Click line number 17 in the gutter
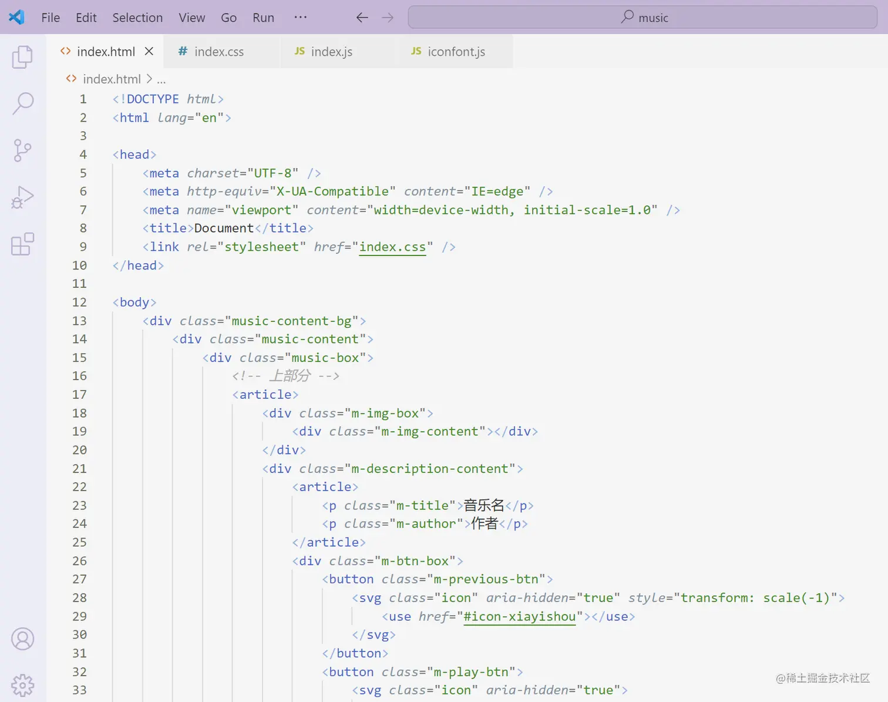This screenshot has width=888, height=702. tap(79, 394)
